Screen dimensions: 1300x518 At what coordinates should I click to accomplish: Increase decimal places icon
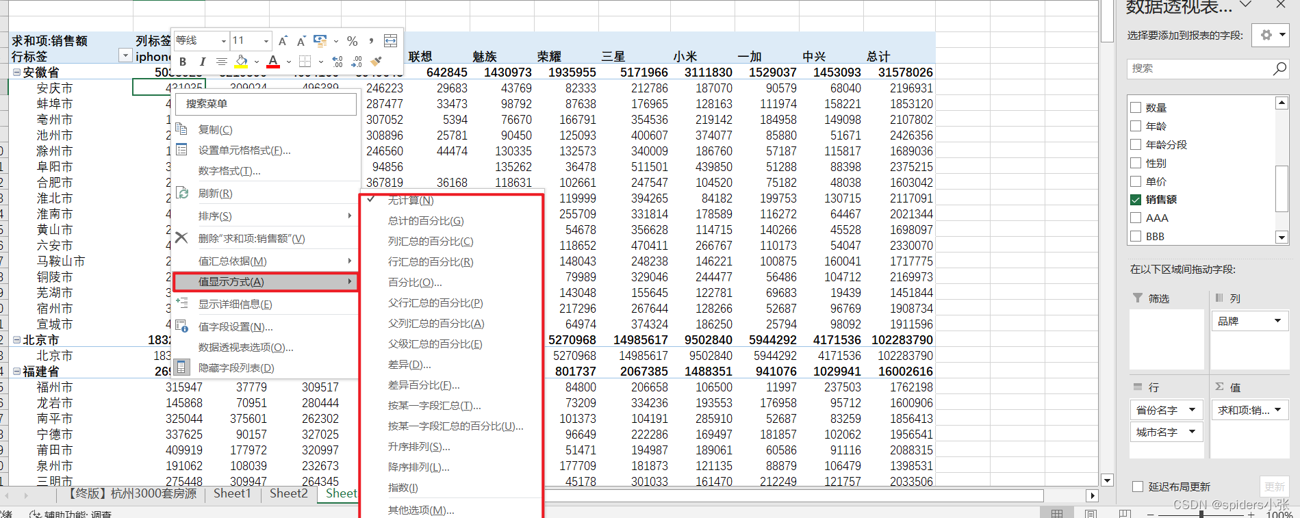[x=337, y=62]
